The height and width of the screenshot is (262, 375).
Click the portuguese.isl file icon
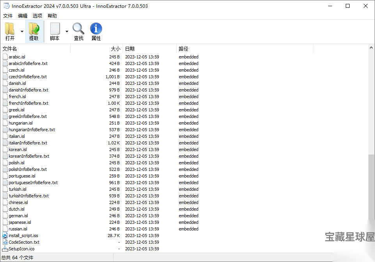coord(5,176)
